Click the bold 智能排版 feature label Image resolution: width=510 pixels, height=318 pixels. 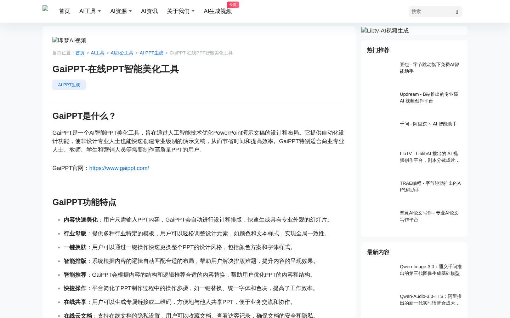coord(75,261)
